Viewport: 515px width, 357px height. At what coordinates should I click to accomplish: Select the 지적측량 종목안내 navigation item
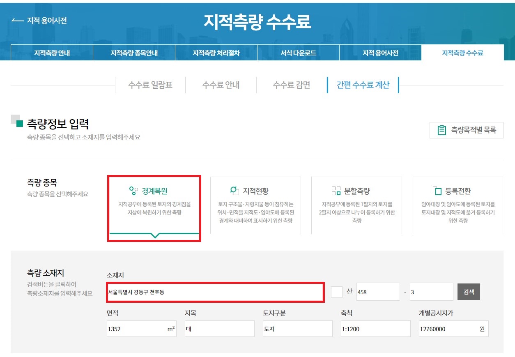134,52
